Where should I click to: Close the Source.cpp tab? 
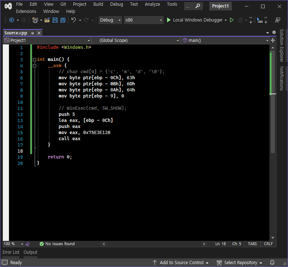coord(39,33)
